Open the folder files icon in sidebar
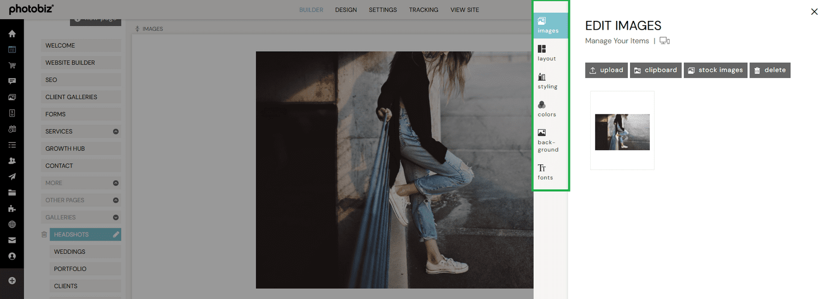826x299 pixels. (x=12, y=193)
